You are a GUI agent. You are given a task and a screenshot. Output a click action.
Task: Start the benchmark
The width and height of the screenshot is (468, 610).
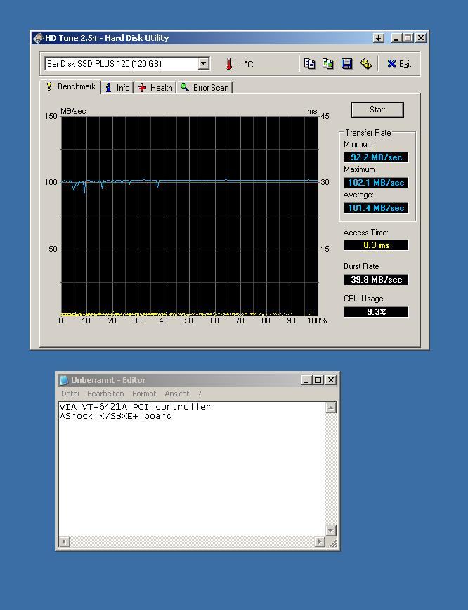(377, 110)
